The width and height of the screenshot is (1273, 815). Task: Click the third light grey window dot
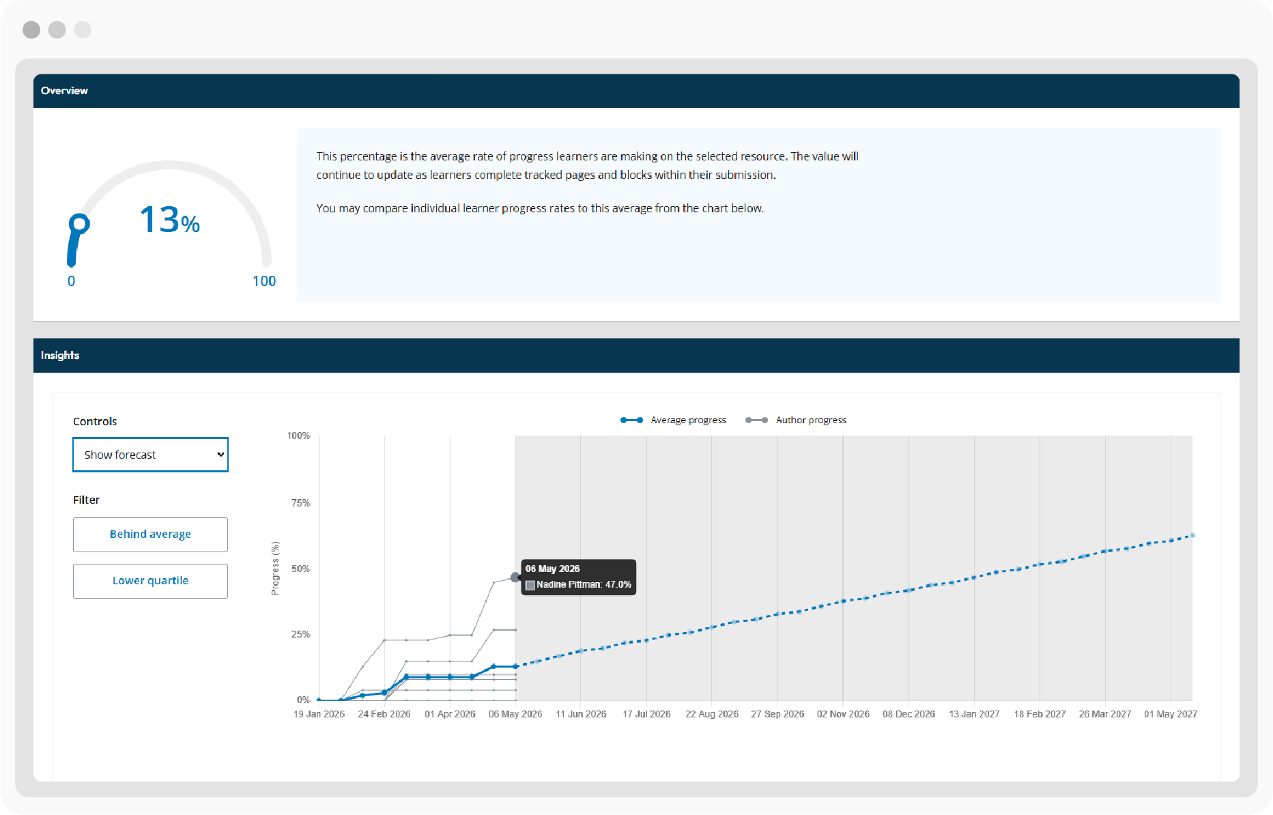83,30
